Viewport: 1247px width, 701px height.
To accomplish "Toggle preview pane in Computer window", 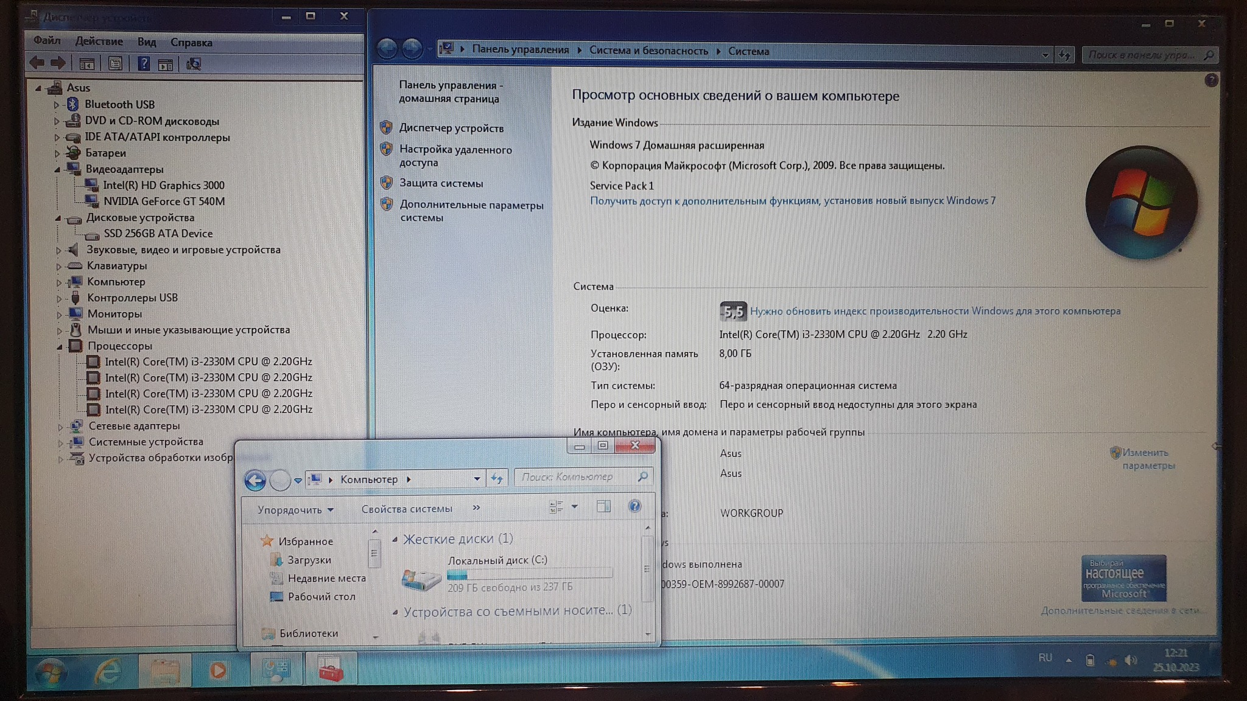I will (x=603, y=506).
